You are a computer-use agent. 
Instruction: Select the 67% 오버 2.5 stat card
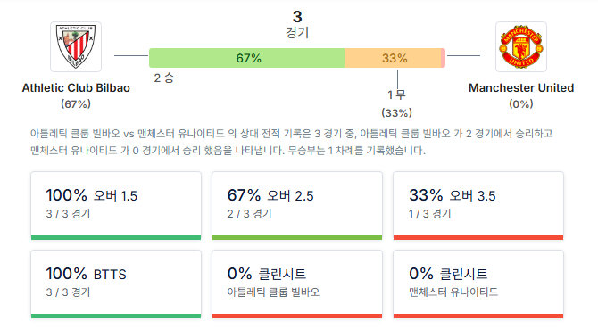point(297,206)
